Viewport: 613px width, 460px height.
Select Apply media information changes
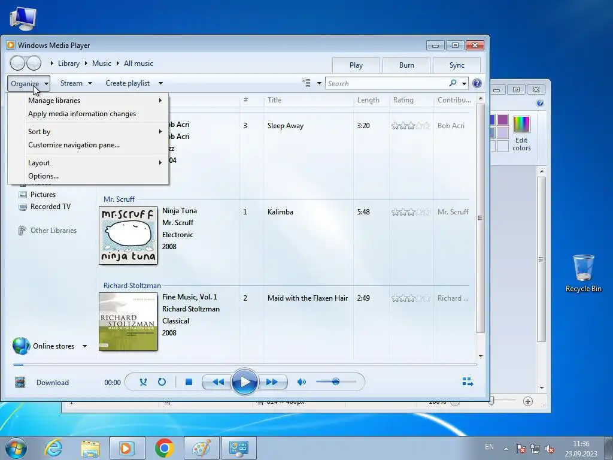coord(89,114)
